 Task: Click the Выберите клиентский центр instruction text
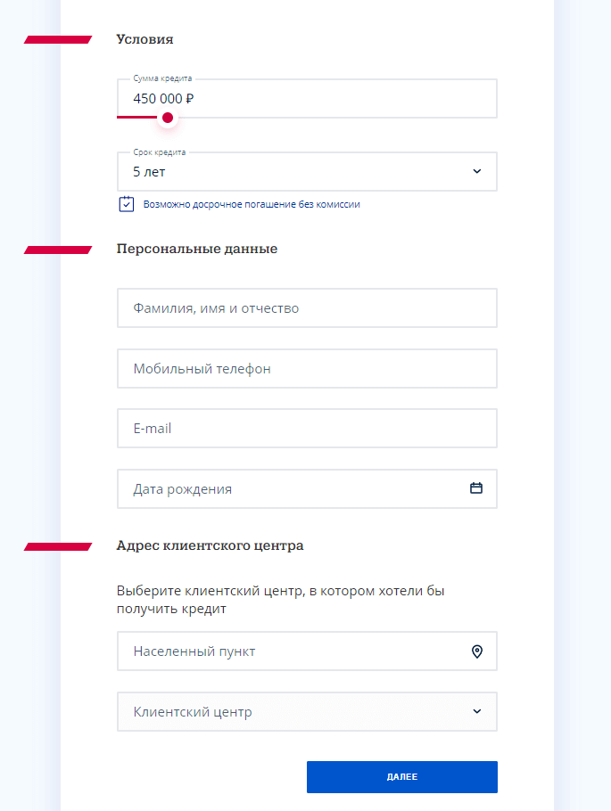[279, 600]
